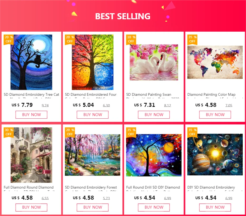Click the 10% OFF badge on swan item
Screen dimensions: 246x216
131,39
